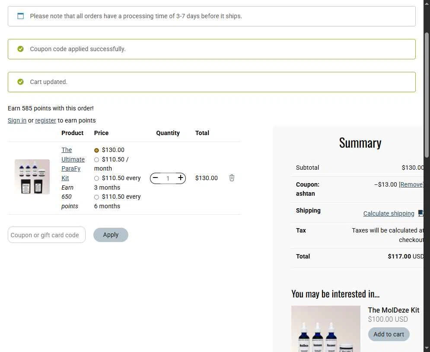Viewport: 430px width, 352px height.
Task: Click the page vertical scrollbar thumb
Action: point(427,95)
